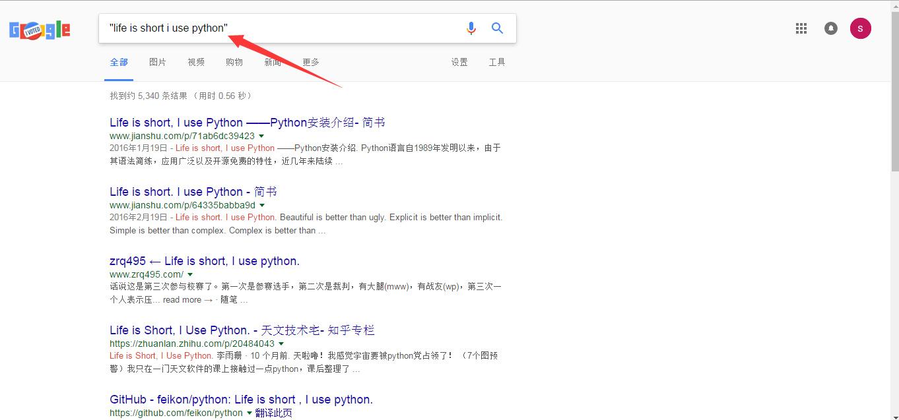Click the URL text https://github.com/feikon/python

coord(176,413)
